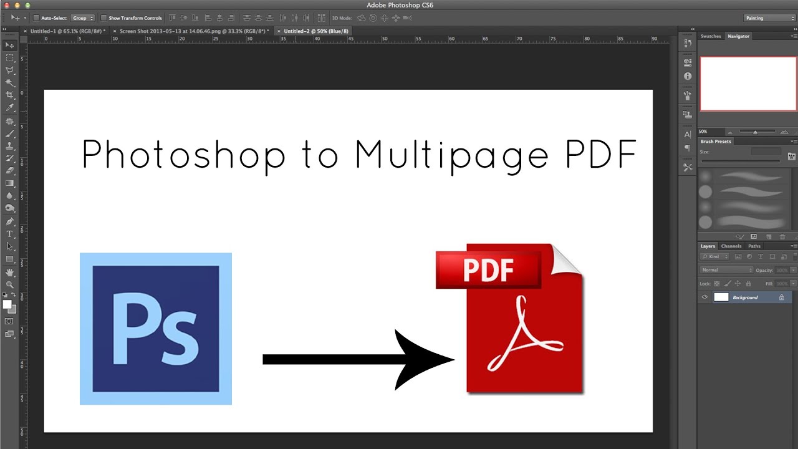Select the Eraser tool
The image size is (798, 449).
(x=9, y=170)
